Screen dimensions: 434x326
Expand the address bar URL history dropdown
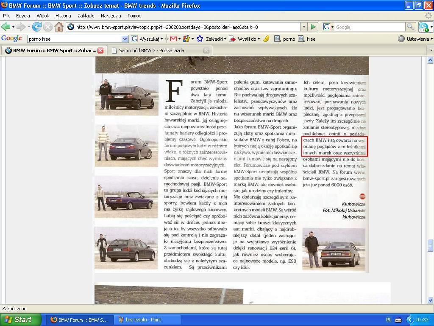click(x=304, y=27)
